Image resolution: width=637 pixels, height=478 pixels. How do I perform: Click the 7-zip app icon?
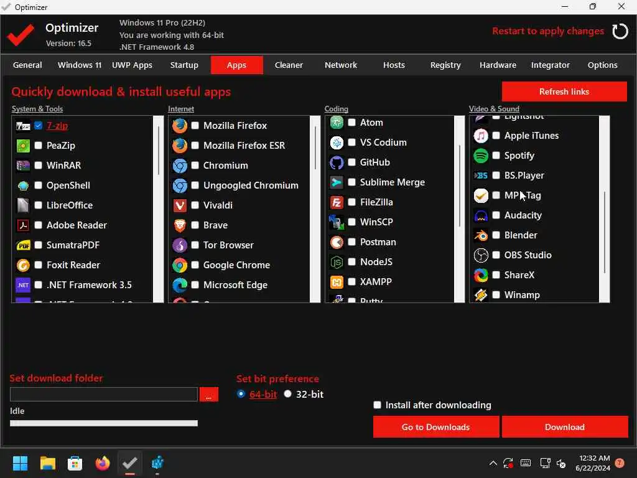(x=23, y=126)
